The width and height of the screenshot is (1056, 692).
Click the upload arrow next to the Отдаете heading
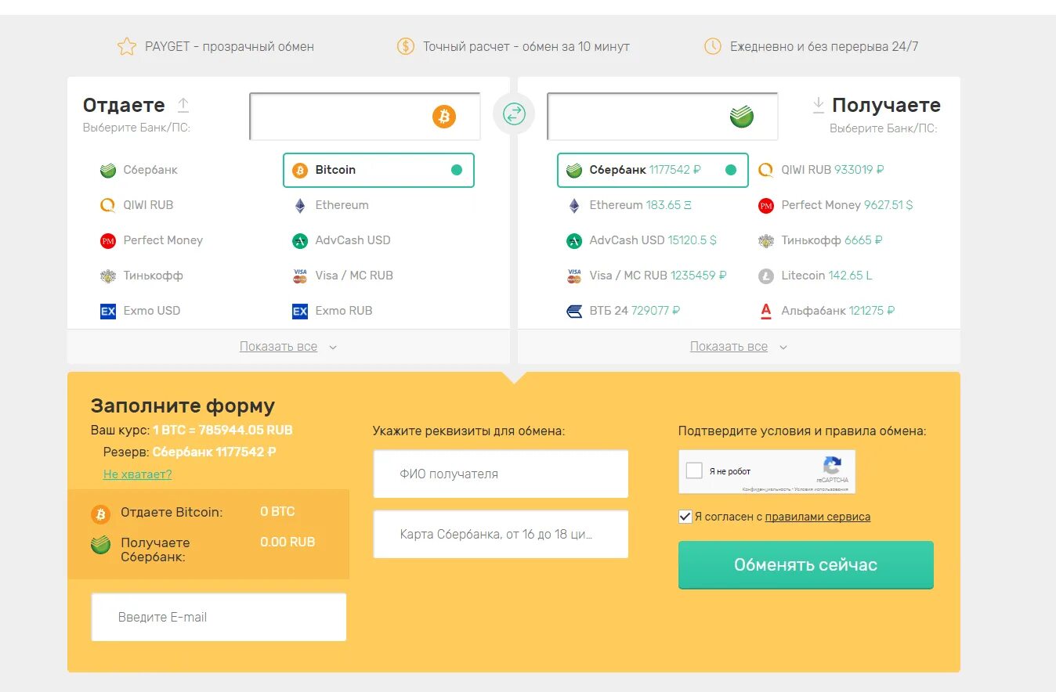point(183,105)
